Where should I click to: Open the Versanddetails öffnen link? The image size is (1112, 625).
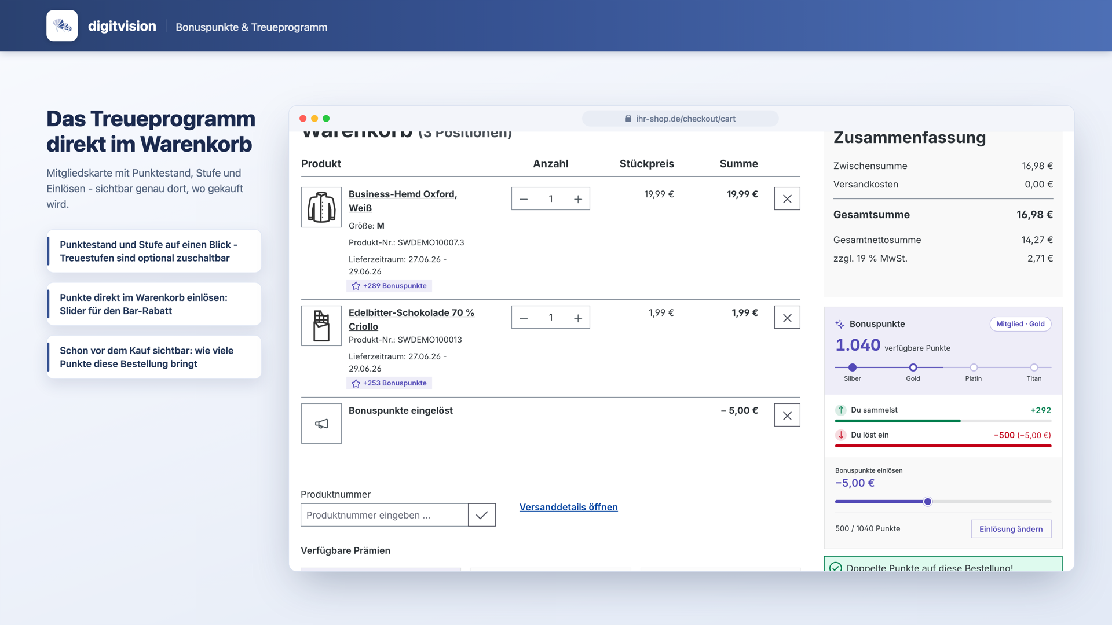(568, 507)
